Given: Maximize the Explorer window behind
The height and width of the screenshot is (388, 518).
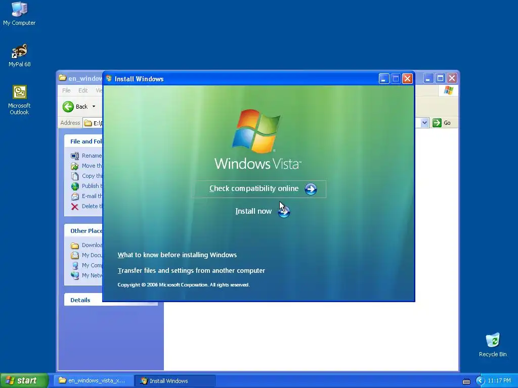Looking at the screenshot, I should [440, 78].
